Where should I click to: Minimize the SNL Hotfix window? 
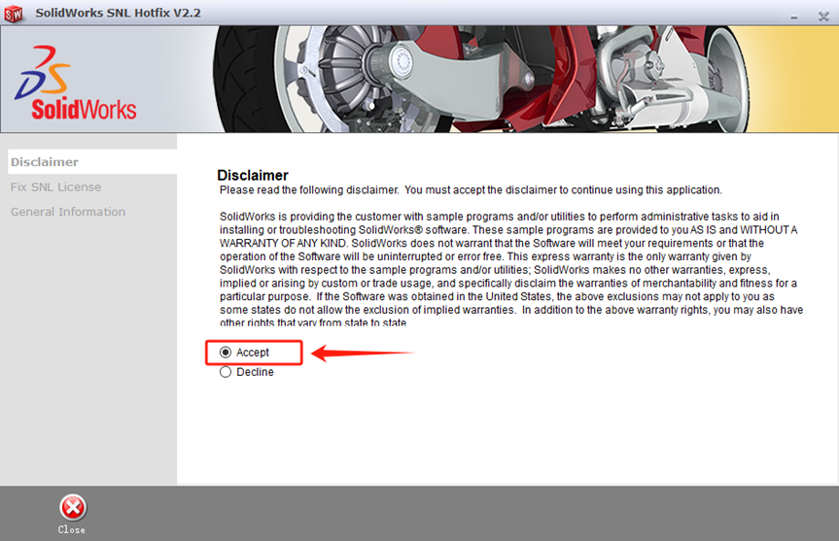click(x=794, y=17)
